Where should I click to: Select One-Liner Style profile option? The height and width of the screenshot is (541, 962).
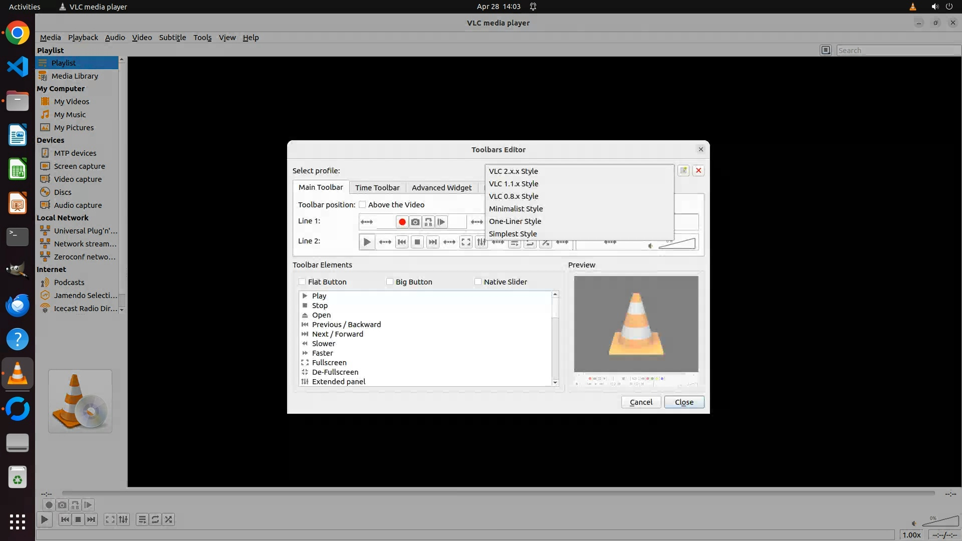[515, 221]
